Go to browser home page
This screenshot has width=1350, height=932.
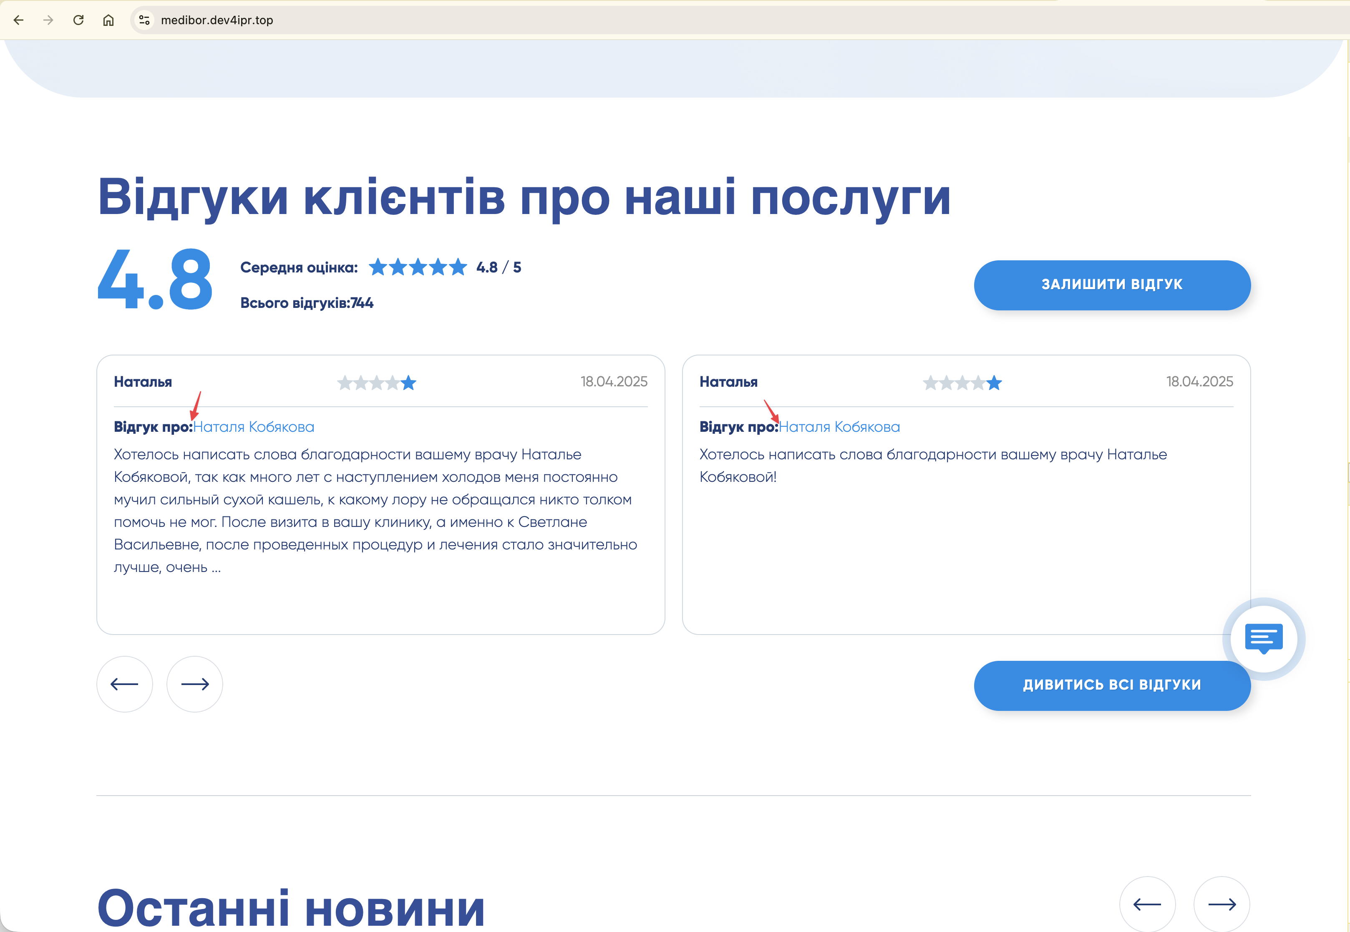coord(108,20)
